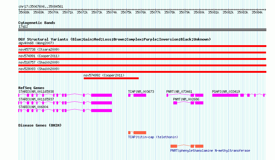
Task: Click the PNMT|NM_002686 transcript label
Action: (186, 99)
